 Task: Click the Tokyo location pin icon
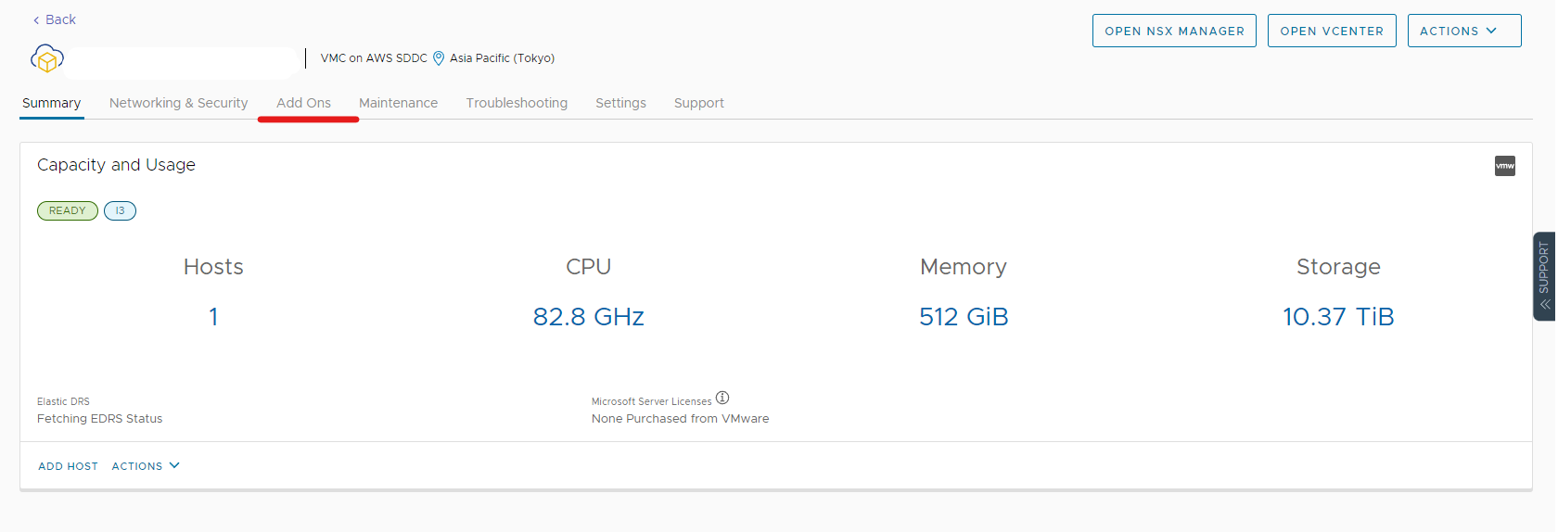[439, 58]
